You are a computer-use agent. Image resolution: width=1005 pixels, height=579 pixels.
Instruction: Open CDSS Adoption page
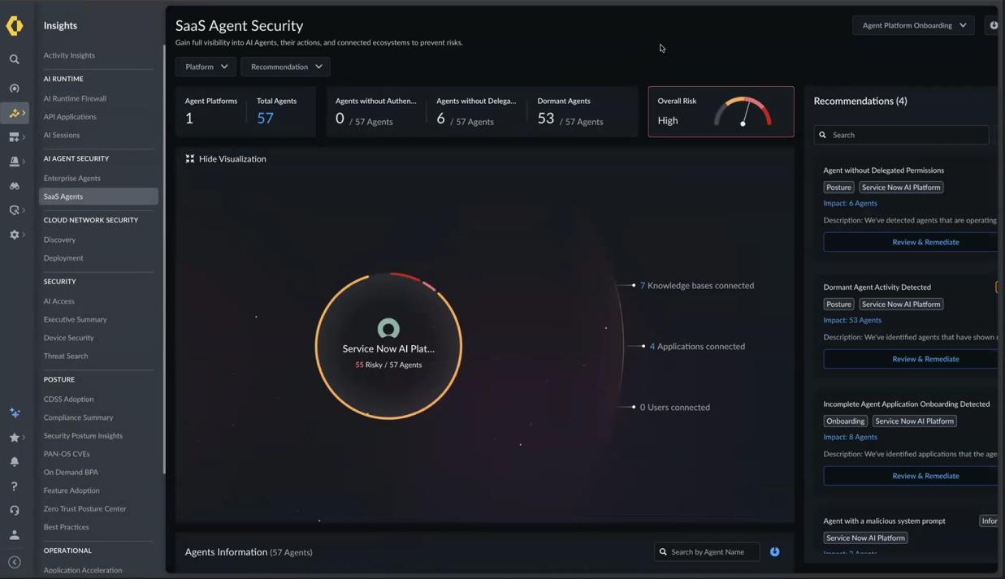point(68,400)
